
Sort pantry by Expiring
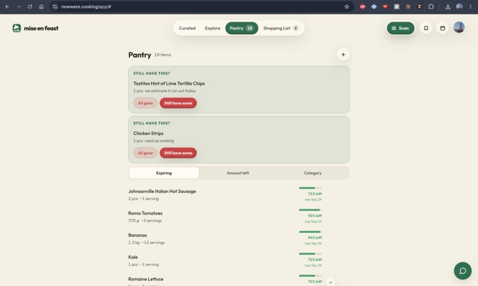click(x=164, y=173)
